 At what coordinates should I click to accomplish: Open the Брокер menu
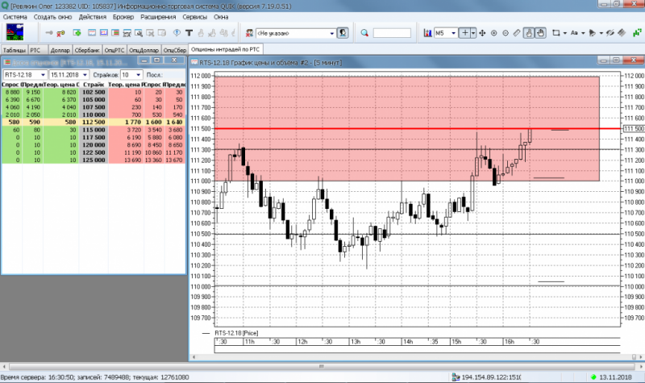123,17
